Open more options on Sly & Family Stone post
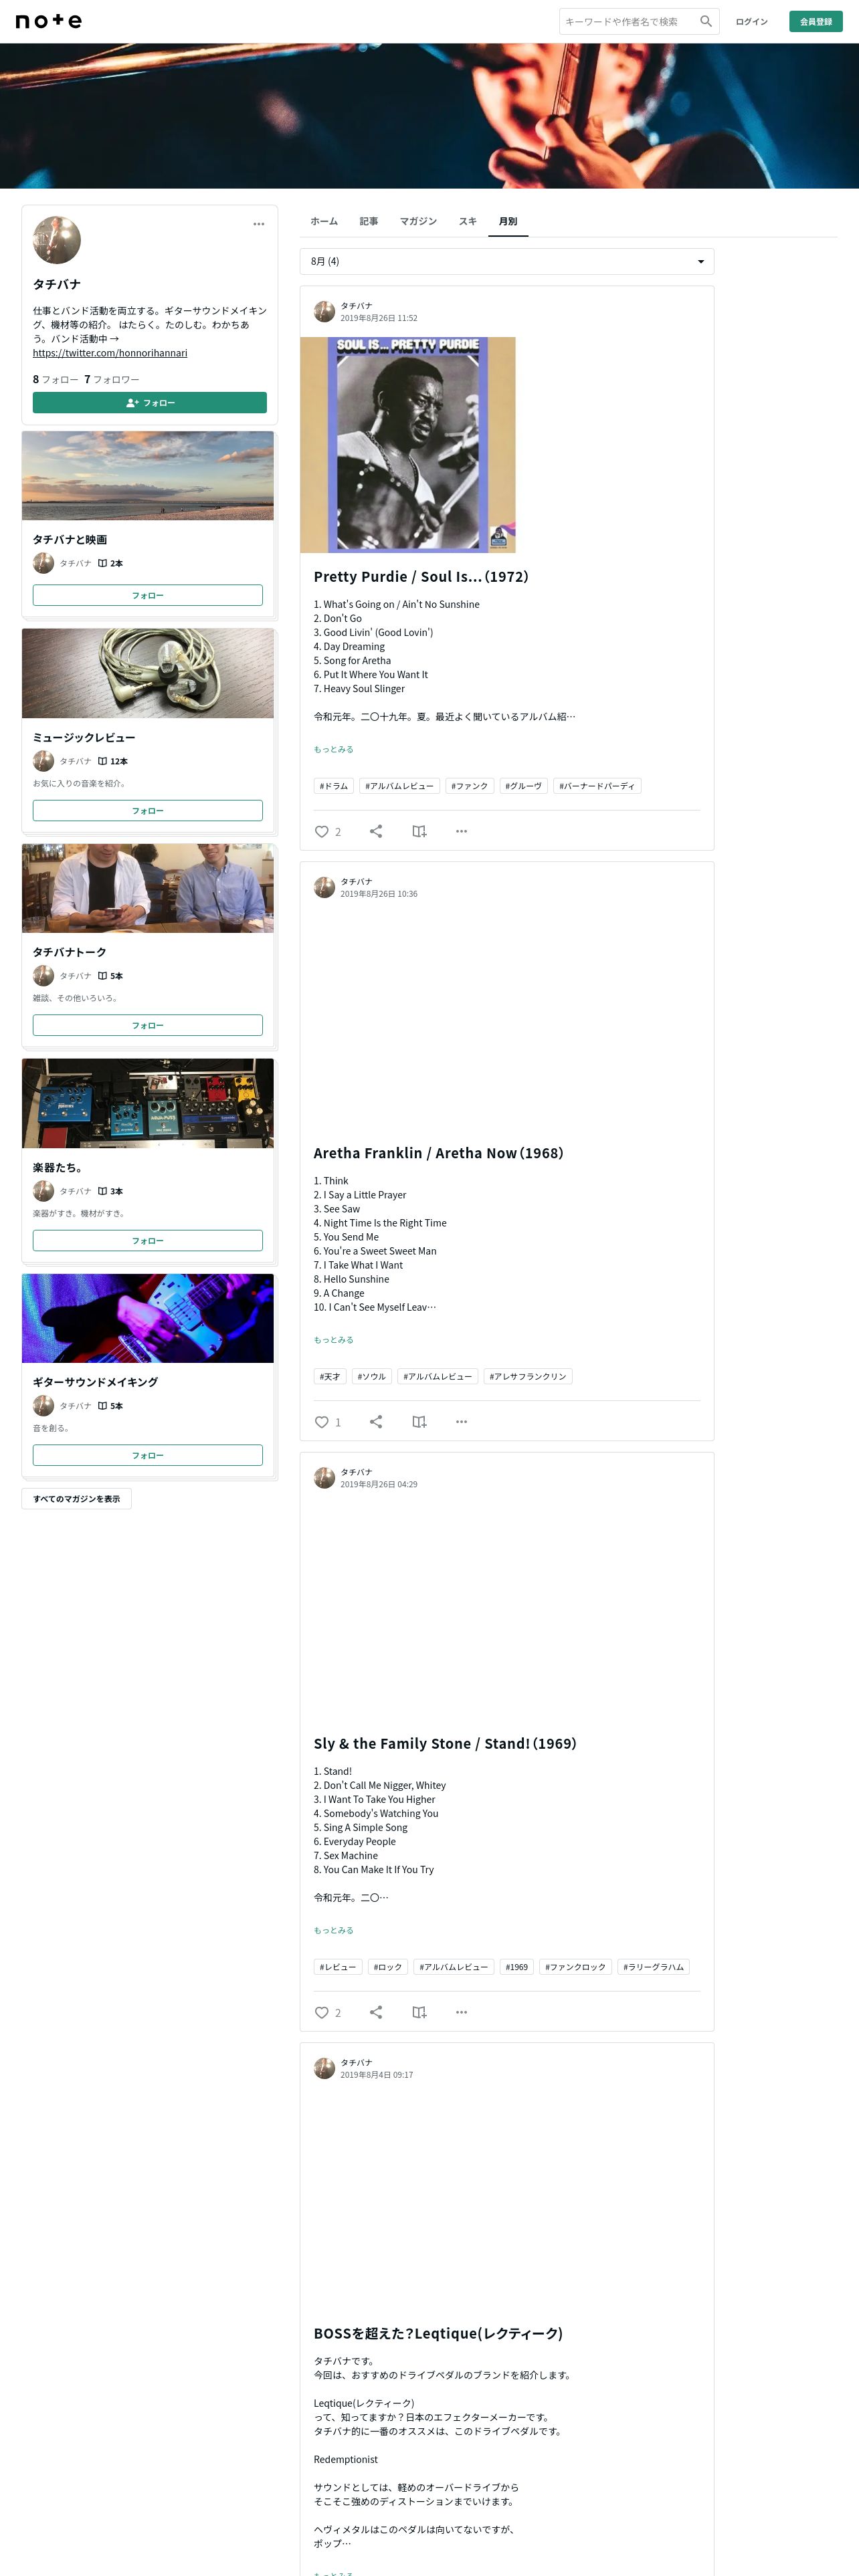This screenshot has height=2576, width=859. click(x=461, y=2012)
